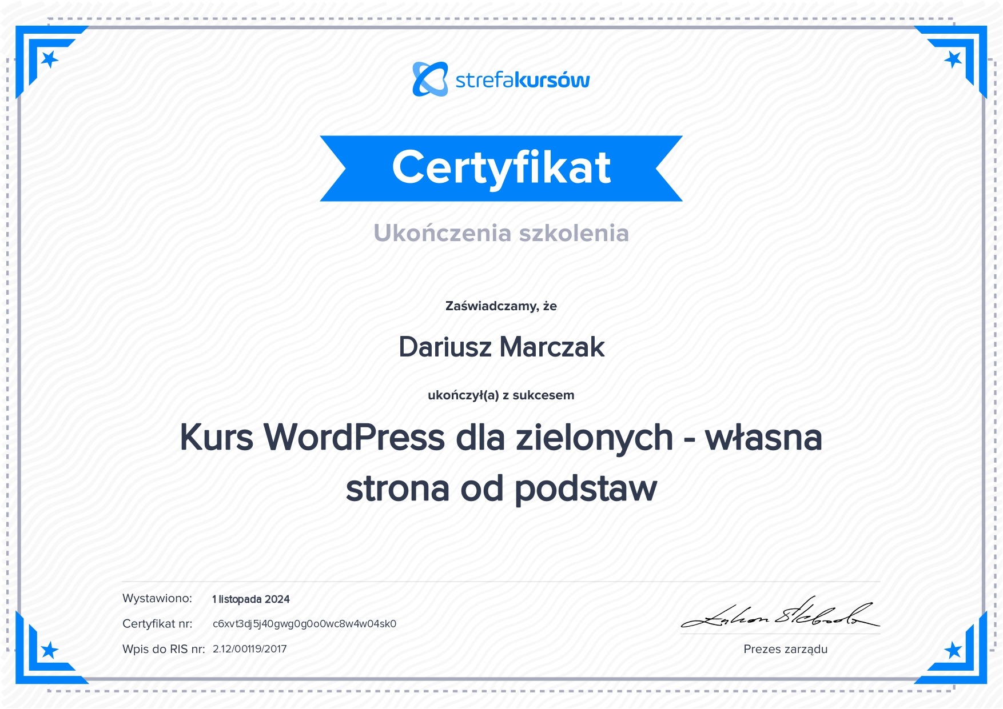Click the star in the bottom-left corner

point(50,650)
